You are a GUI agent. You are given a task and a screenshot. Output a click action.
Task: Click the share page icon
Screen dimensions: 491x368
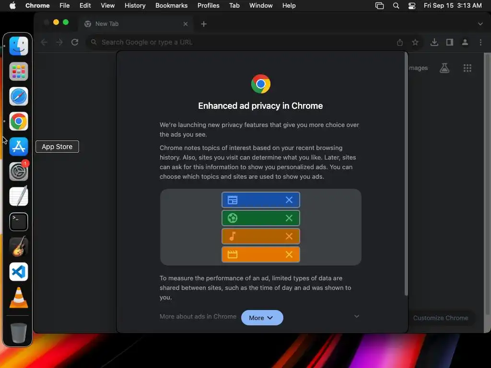click(400, 42)
